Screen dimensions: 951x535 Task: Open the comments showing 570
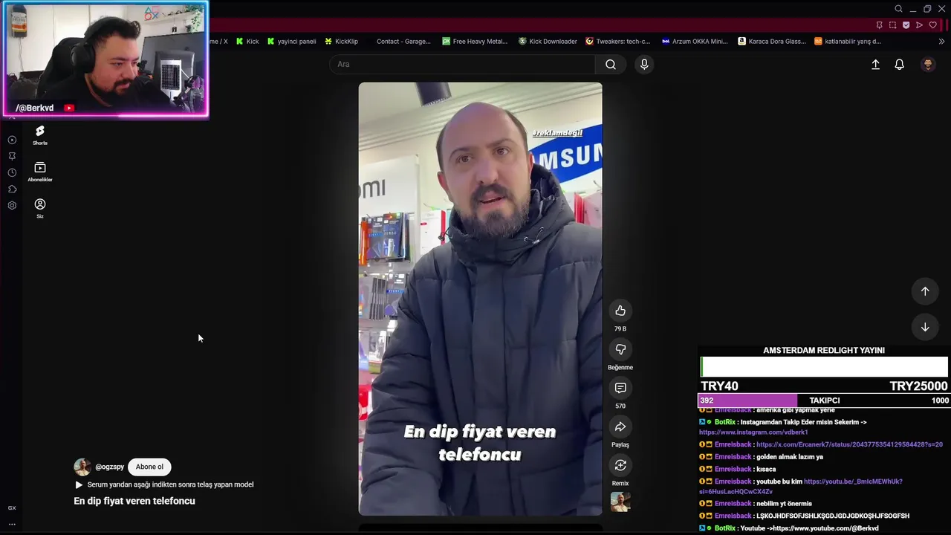click(x=620, y=388)
